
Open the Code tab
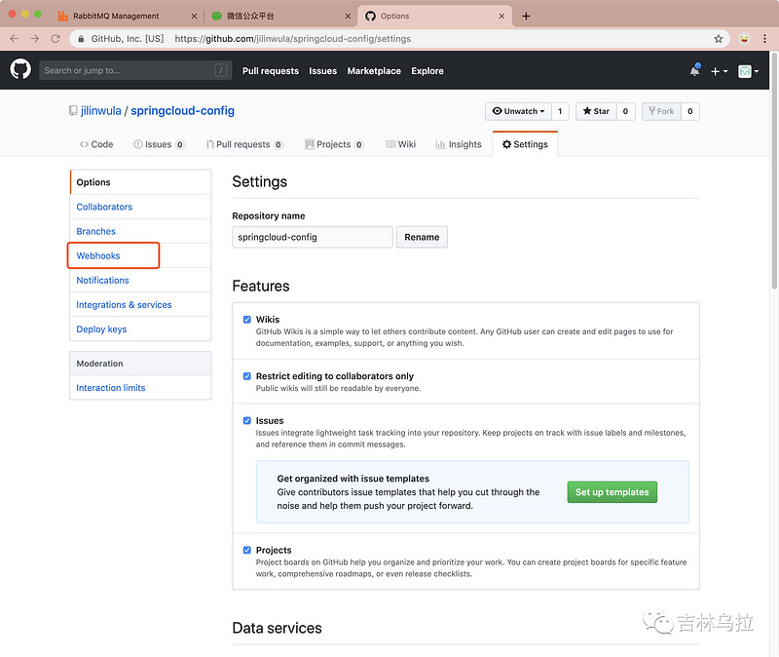coord(96,144)
